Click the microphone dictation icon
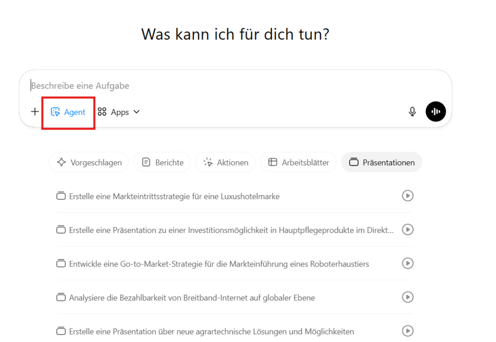496x342 pixels. [x=412, y=112]
